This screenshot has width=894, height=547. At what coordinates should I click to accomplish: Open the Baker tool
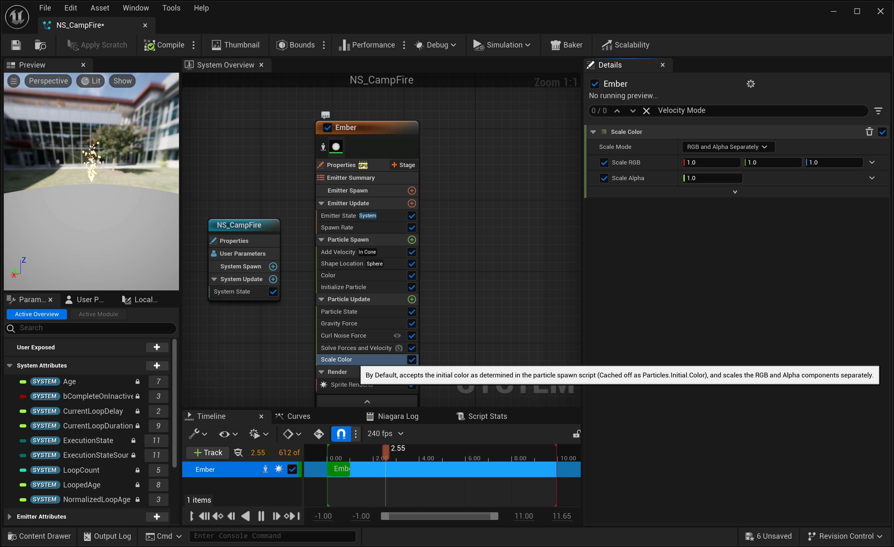coord(566,45)
